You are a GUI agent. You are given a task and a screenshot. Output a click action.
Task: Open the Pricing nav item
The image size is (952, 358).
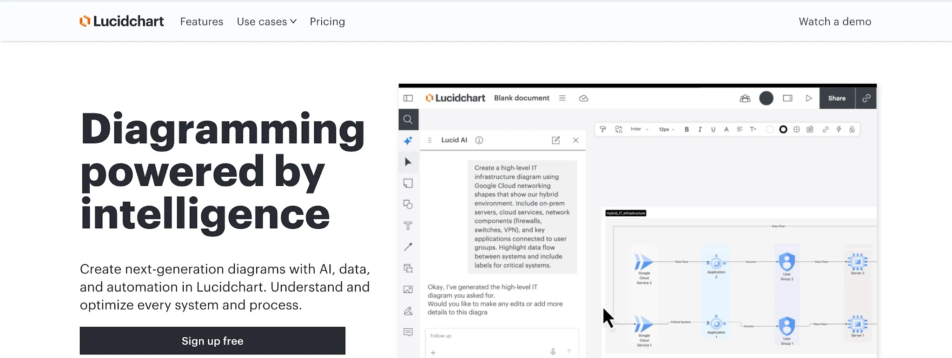[x=328, y=21]
